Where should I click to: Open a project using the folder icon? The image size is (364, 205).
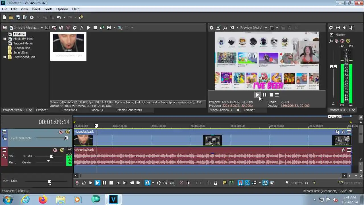(x=11, y=17)
